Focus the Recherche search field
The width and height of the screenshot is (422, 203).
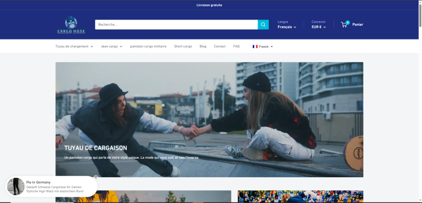pyautogui.click(x=176, y=24)
